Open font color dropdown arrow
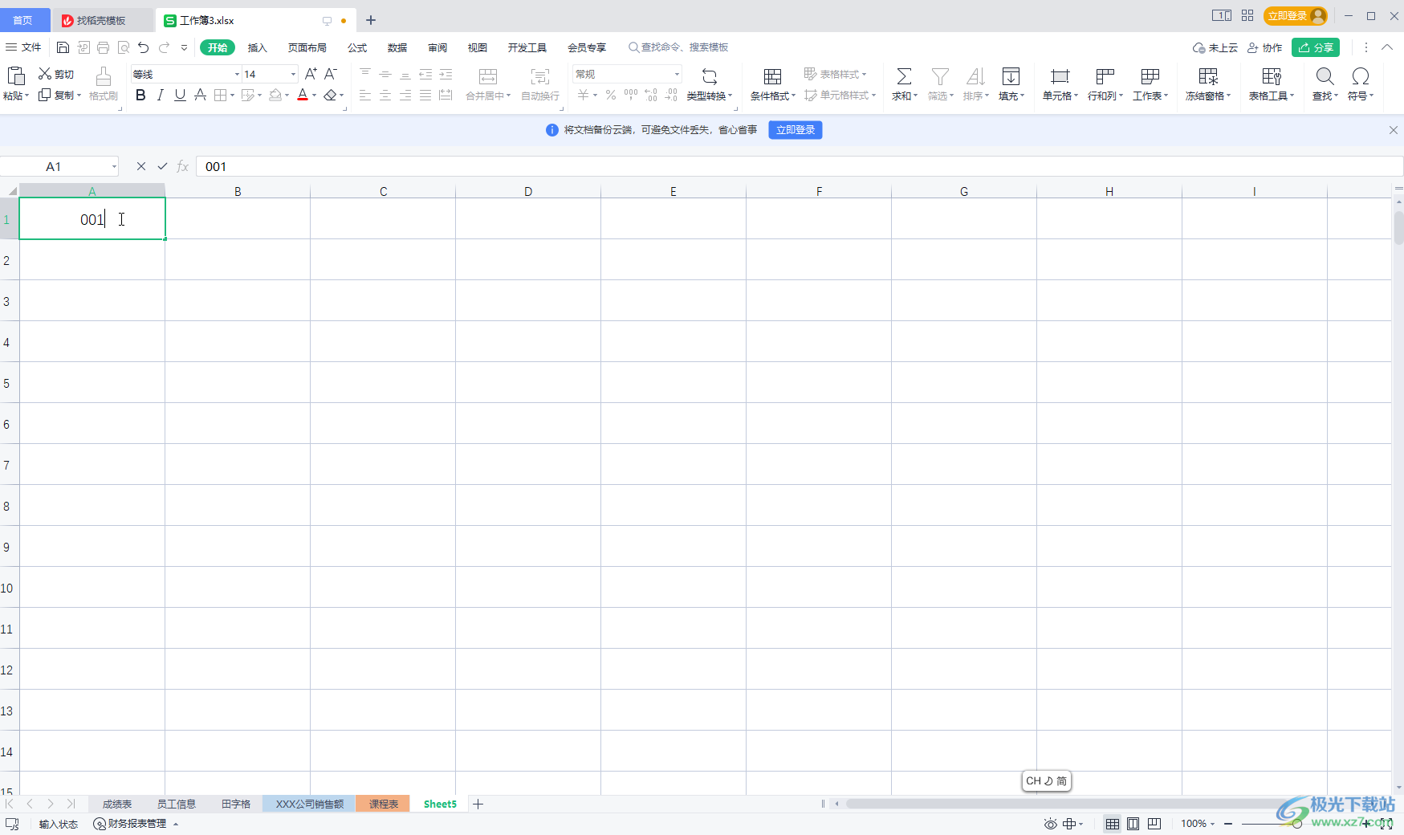This screenshot has width=1404, height=835. (315, 96)
